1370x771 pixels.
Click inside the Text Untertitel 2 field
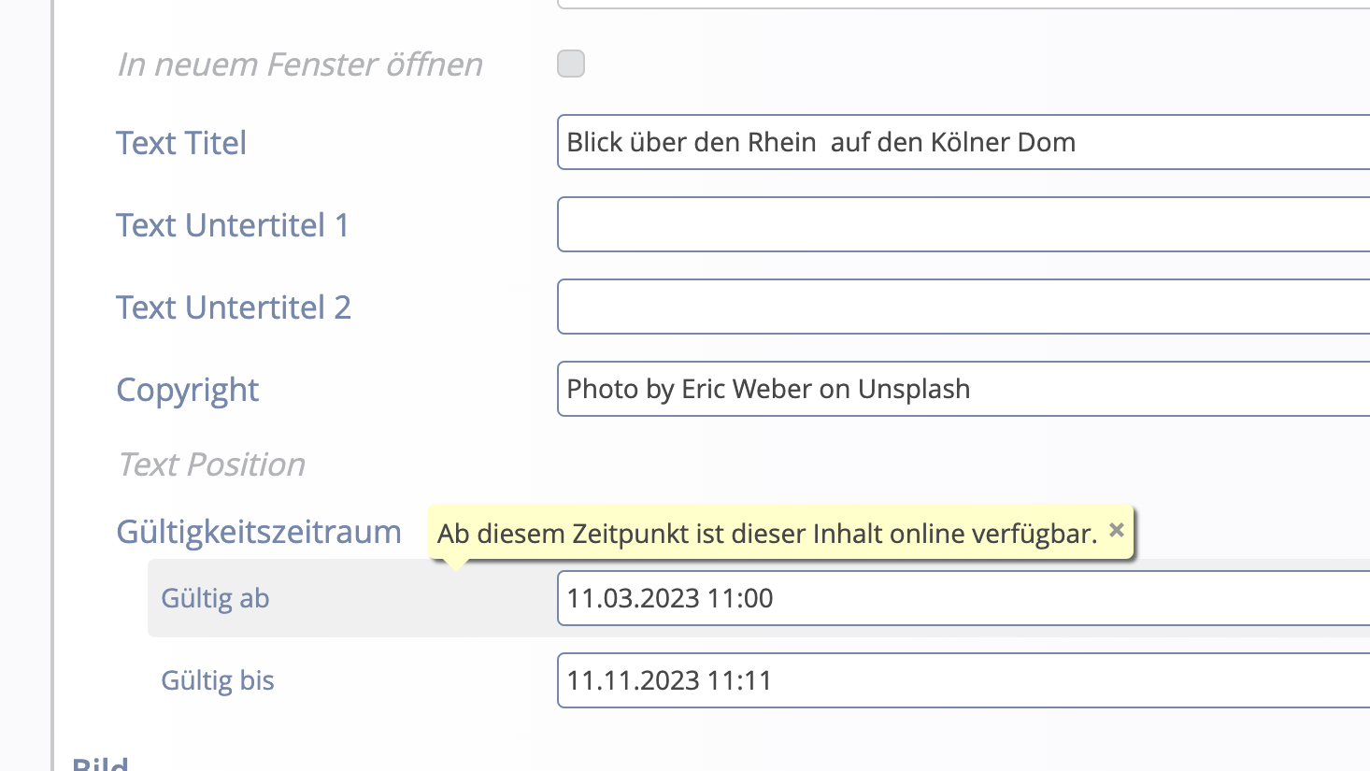tap(841, 307)
